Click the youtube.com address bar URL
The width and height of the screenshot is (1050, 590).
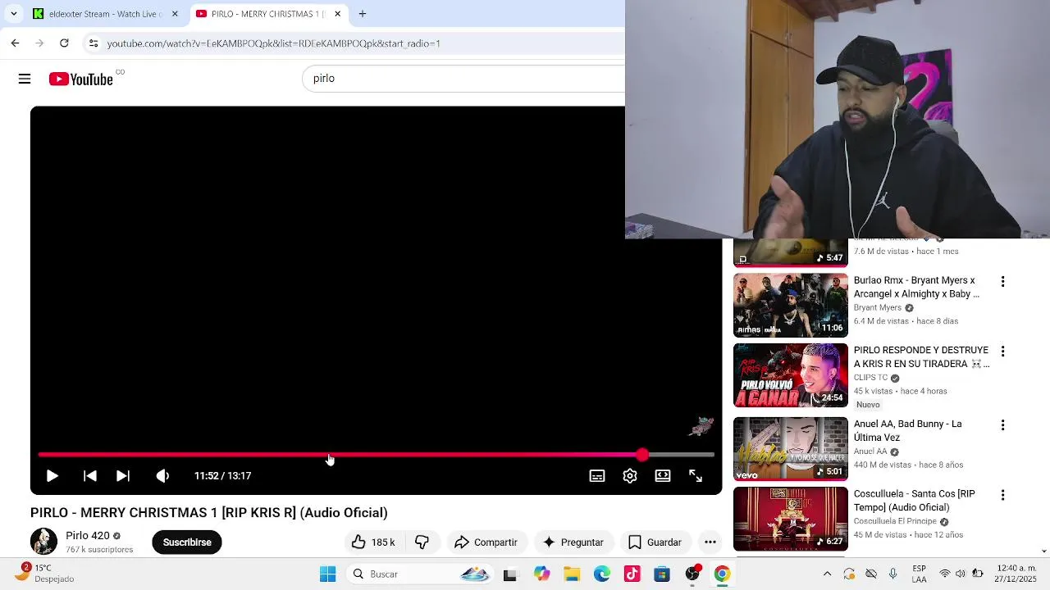point(273,43)
